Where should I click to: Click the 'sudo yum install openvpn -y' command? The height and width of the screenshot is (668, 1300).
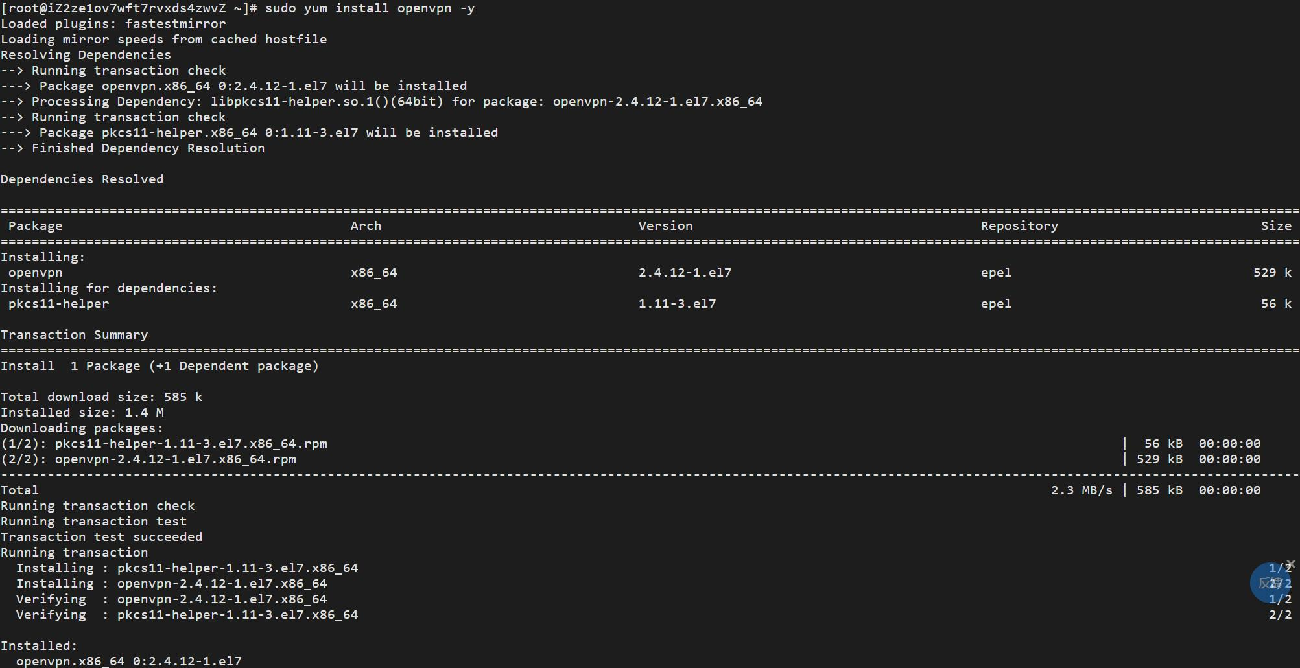(x=370, y=8)
